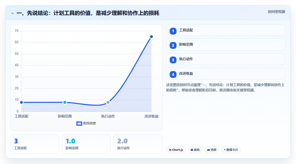Viewport: 296px width, 164px height.
Task: Click the number 1 badge for 工具适配
Action: click(x=173, y=31)
